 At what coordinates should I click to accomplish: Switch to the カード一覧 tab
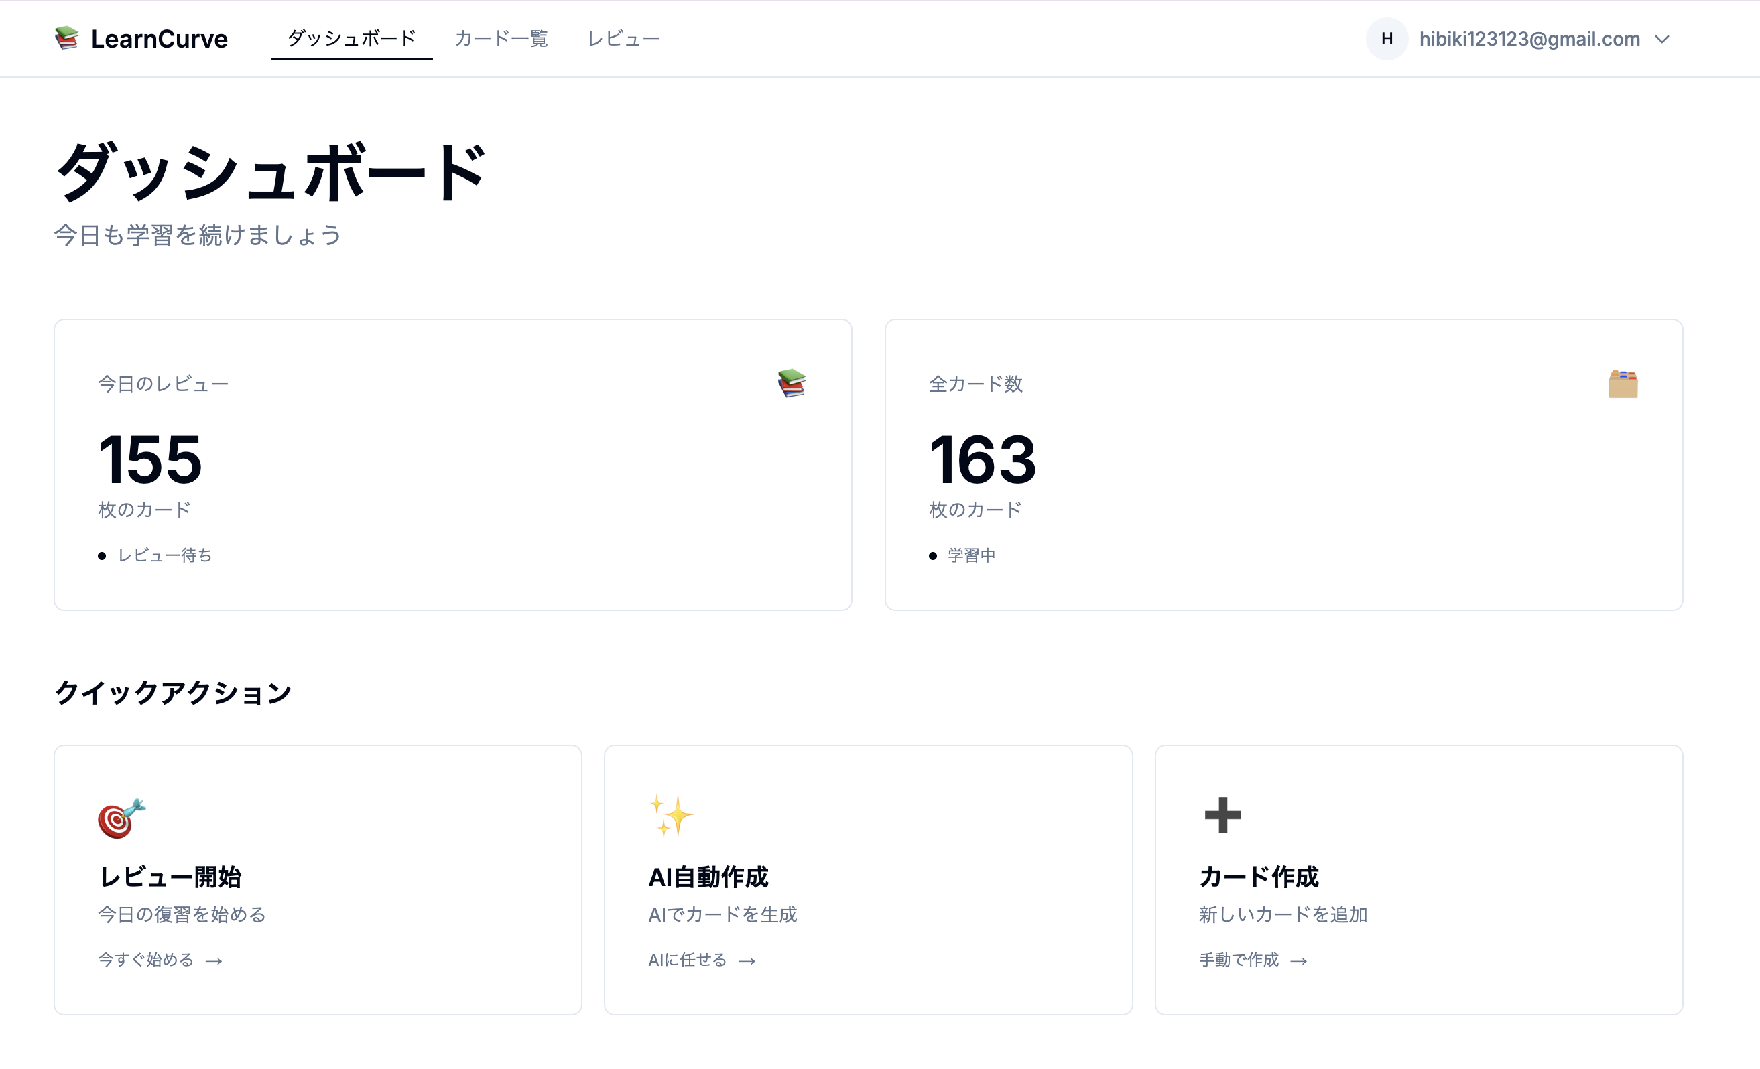pos(501,39)
